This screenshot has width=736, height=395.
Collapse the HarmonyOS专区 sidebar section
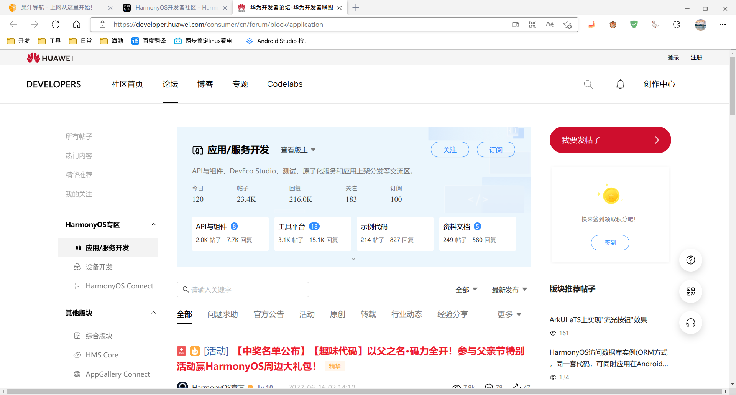(x=154, y=225)
